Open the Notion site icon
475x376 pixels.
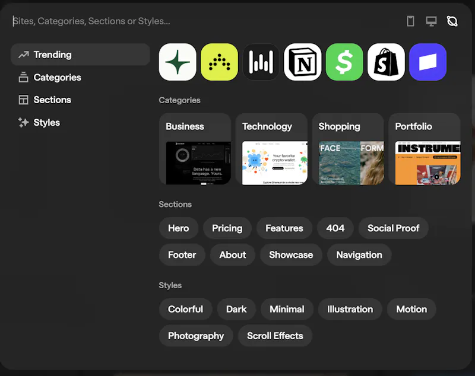click(303, 62)
